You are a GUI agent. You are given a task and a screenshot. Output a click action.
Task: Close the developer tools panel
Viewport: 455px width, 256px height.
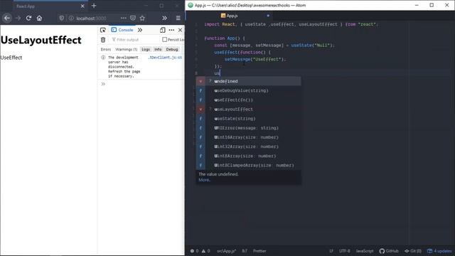(180, 30)
